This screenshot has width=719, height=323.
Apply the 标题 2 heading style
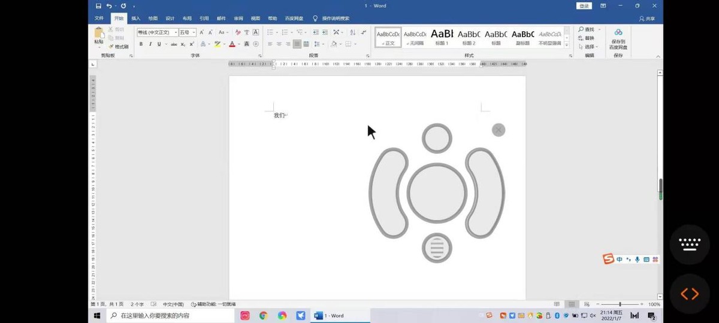click(x=469, y=37)
